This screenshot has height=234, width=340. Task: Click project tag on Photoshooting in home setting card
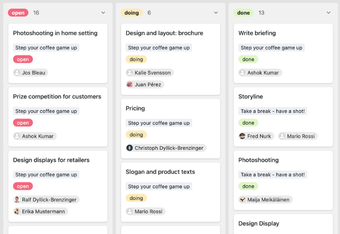click(x=46, y=47)
